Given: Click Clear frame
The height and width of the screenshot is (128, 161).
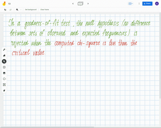Looking at the screenshot, I should click(45, 10).
